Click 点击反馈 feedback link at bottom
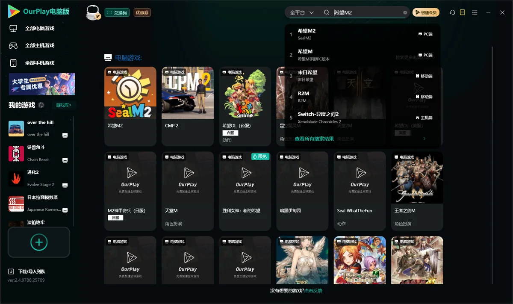This screenshot has height=304, width=513. pos(313,291)
